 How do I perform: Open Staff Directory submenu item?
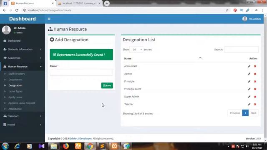point(17,74)
